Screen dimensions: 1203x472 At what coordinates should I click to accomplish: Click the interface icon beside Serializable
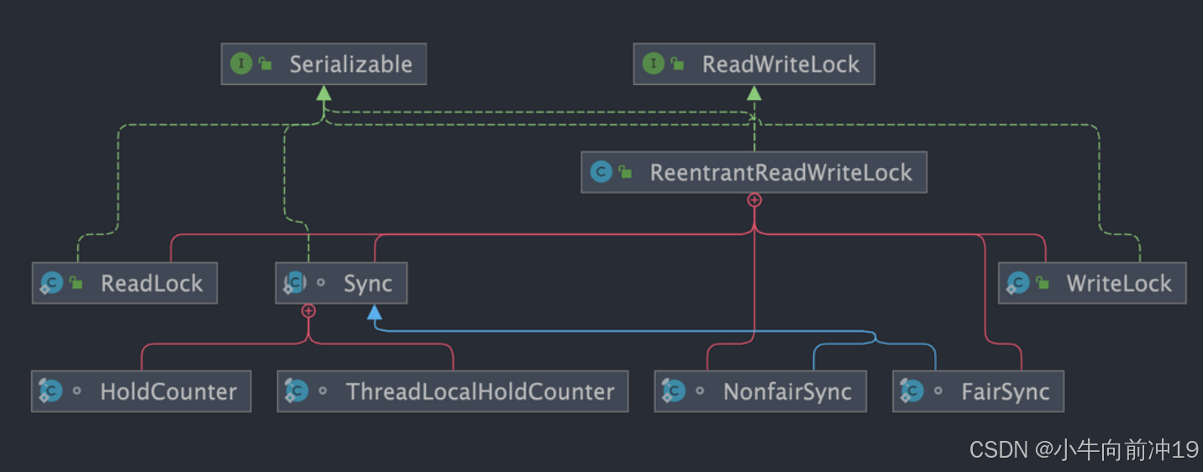tap(241, 64)
